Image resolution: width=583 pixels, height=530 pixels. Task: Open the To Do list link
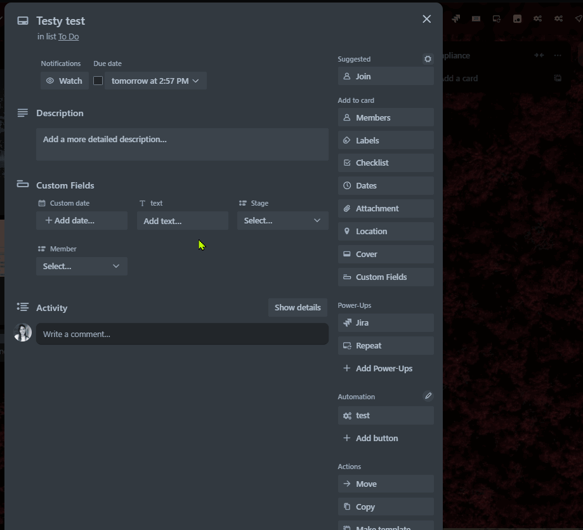coord(69,36)
